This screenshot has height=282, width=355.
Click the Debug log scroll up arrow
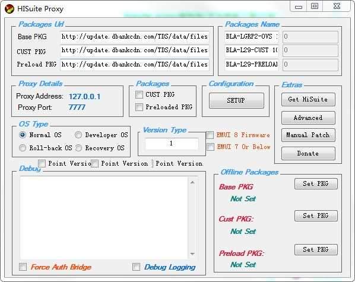coord(192,182)
